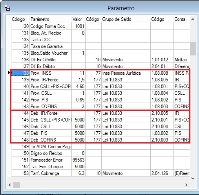Viewport: 199px width, 195px height.
Task: Select the 'Prov. IR/Fonte' parameter cell
Action: pyautogui.click(x=51, y=80)
